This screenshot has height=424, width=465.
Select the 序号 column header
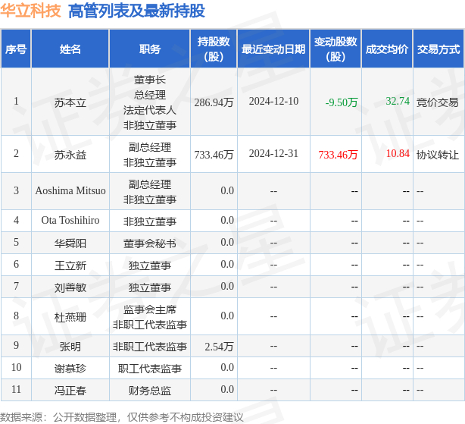click(16, 49)
